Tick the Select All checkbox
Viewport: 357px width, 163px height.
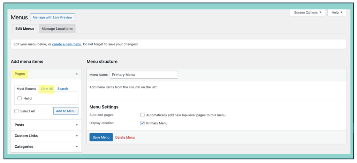tap(17, 111)
